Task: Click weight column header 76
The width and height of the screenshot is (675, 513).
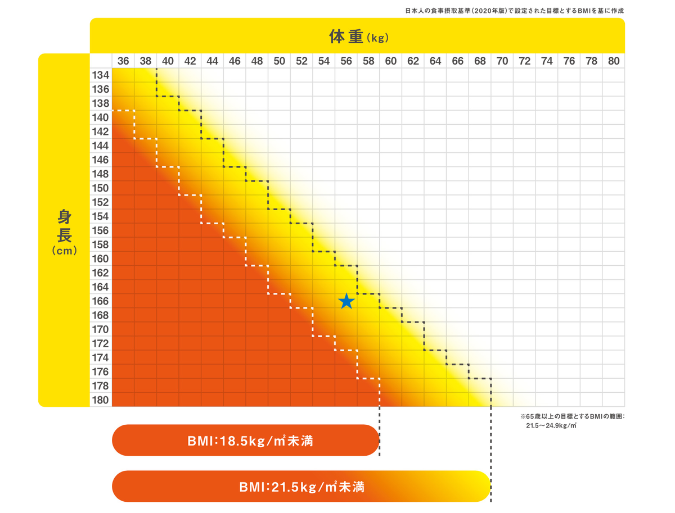Action: point(569,61)
